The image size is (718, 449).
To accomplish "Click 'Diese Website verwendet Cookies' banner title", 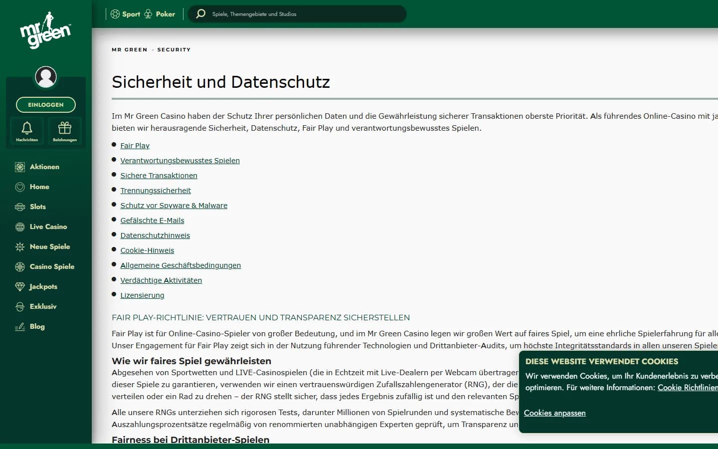I will [602, 361].
